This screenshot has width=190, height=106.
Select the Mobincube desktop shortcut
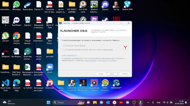pos(50,84)
